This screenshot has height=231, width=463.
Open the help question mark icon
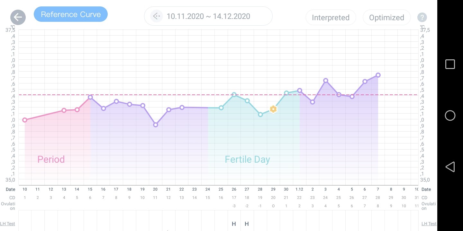point(422,17)
